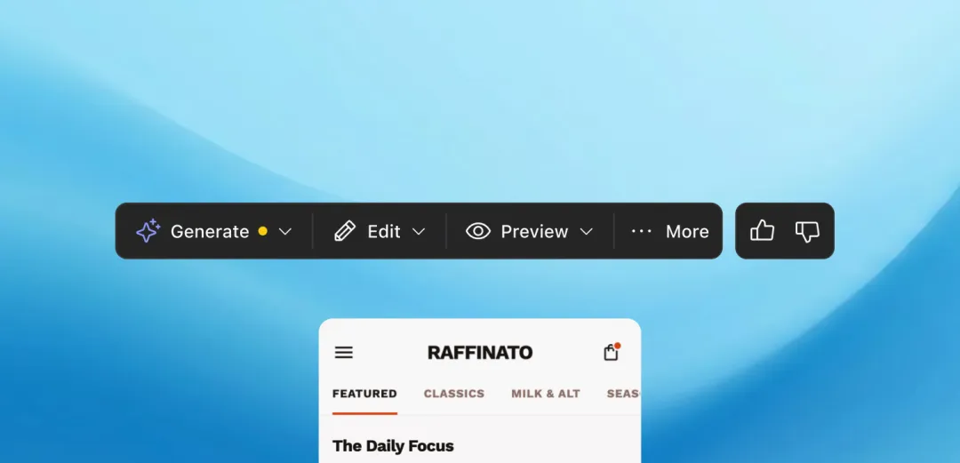Give a thumbs down rating
This screenshot has width=960, height=463.
click(807, 231)
